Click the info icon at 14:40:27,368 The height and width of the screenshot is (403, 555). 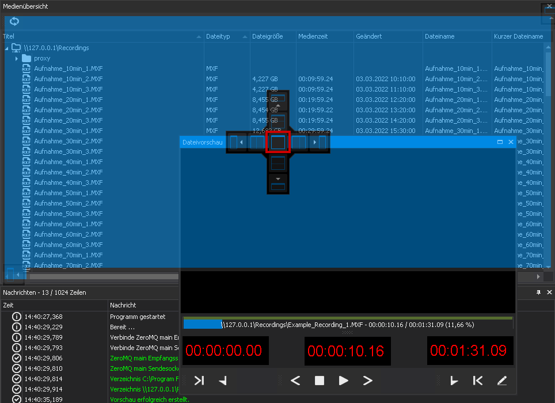pyautogui.click(x=17, y=317)
